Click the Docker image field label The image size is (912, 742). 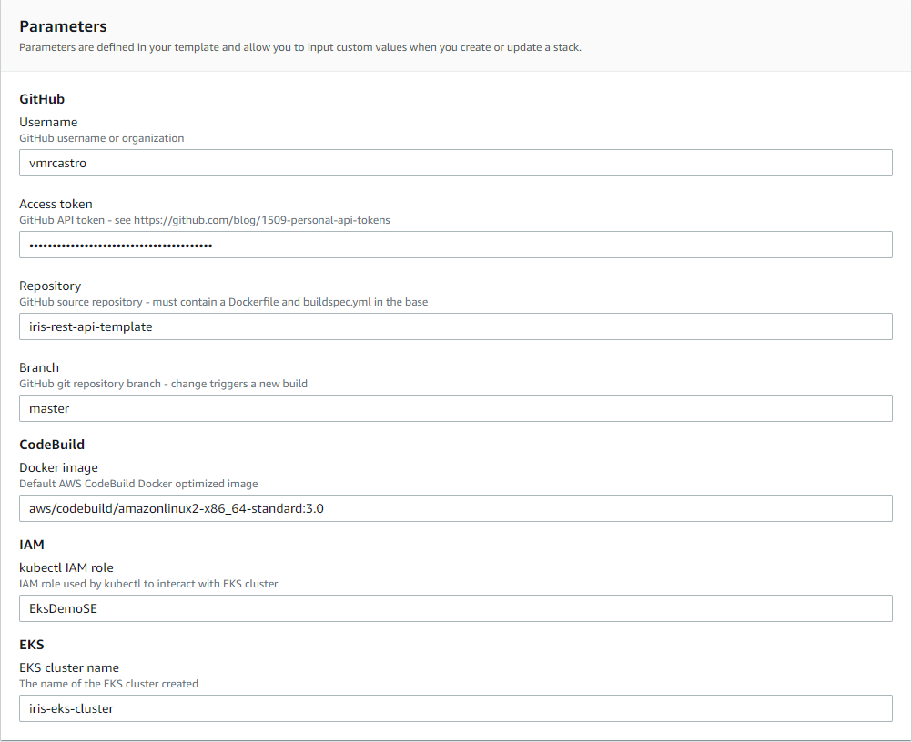58,467
